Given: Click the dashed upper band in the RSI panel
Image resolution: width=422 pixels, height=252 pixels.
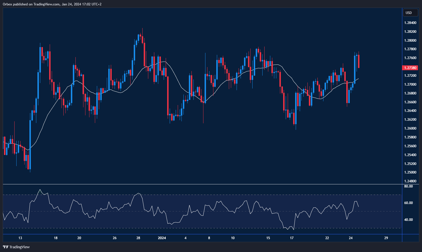Looking at the screenshot, I should pos(200,195).
